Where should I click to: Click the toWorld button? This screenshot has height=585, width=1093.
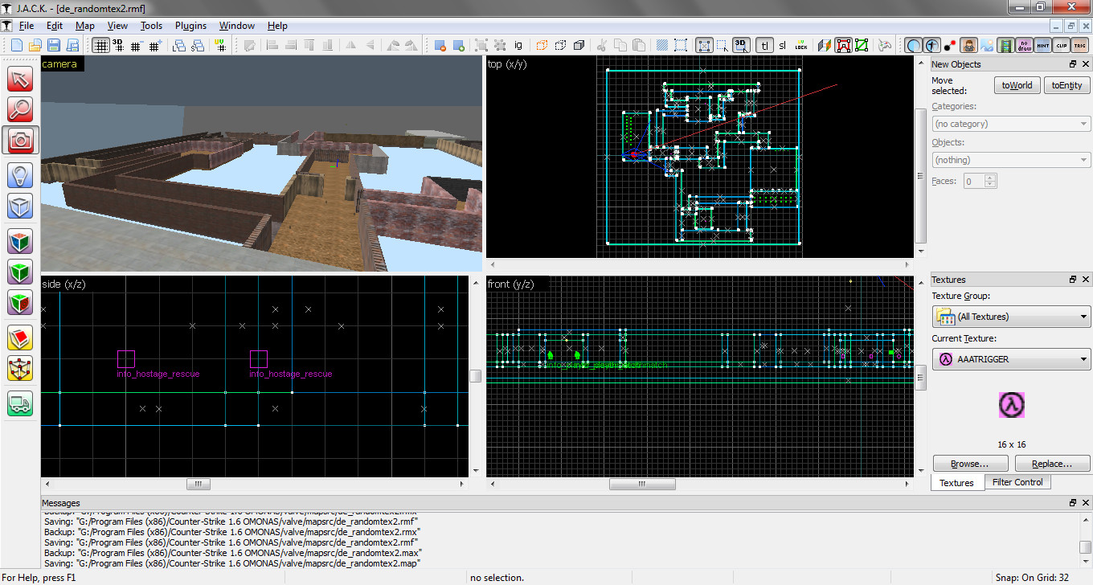(1017, 84)
